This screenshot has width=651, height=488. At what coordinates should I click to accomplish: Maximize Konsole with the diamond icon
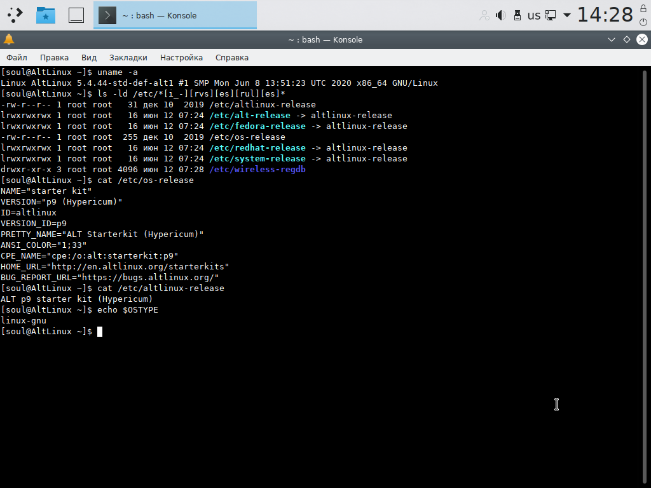click(626, 39)
